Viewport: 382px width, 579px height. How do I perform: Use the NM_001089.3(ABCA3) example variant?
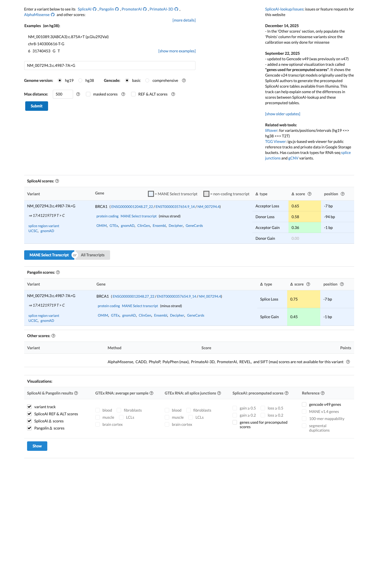(x=68, y=37)
